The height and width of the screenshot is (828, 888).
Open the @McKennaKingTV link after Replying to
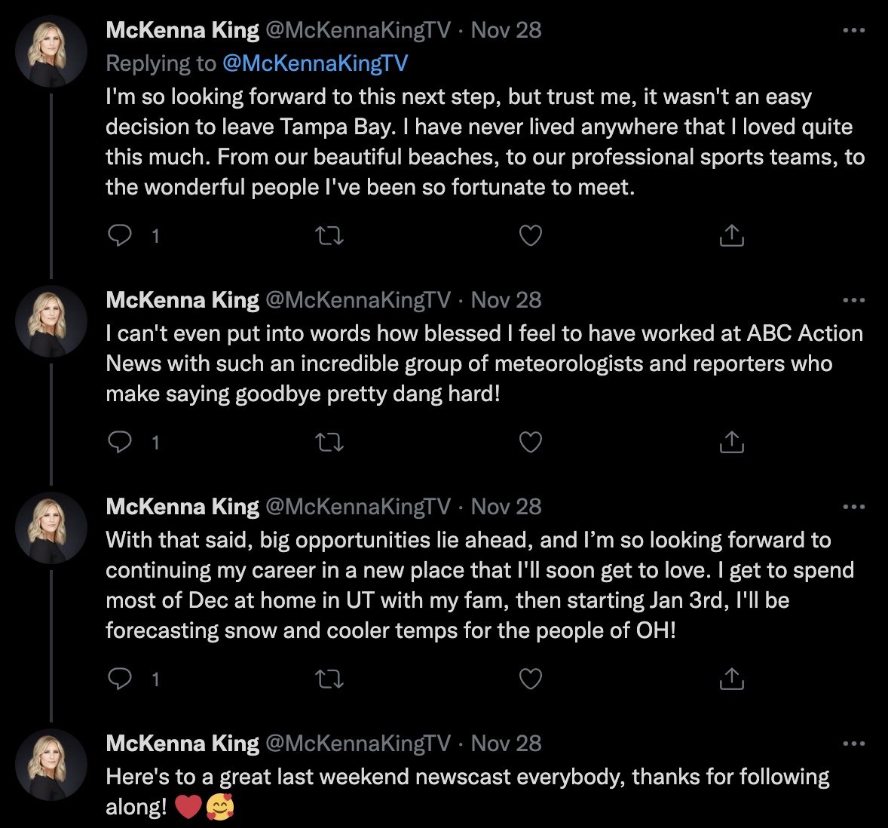315,63
